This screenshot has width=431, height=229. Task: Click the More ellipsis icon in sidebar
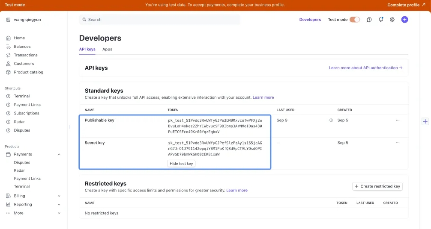(x=8, y=213)
